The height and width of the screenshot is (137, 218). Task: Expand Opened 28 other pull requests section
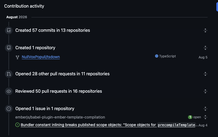[x=205, y=74]
